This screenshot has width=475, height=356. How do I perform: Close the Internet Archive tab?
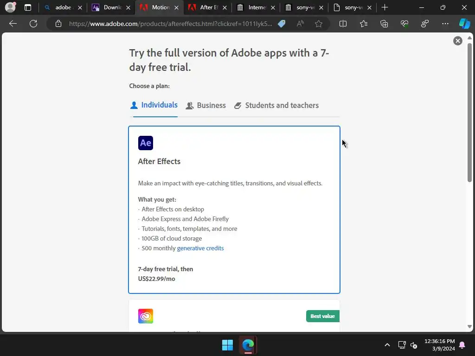pos(273,7)
